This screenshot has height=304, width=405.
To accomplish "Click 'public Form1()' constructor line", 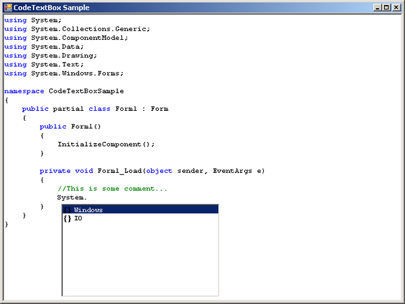I will [70, 127].
